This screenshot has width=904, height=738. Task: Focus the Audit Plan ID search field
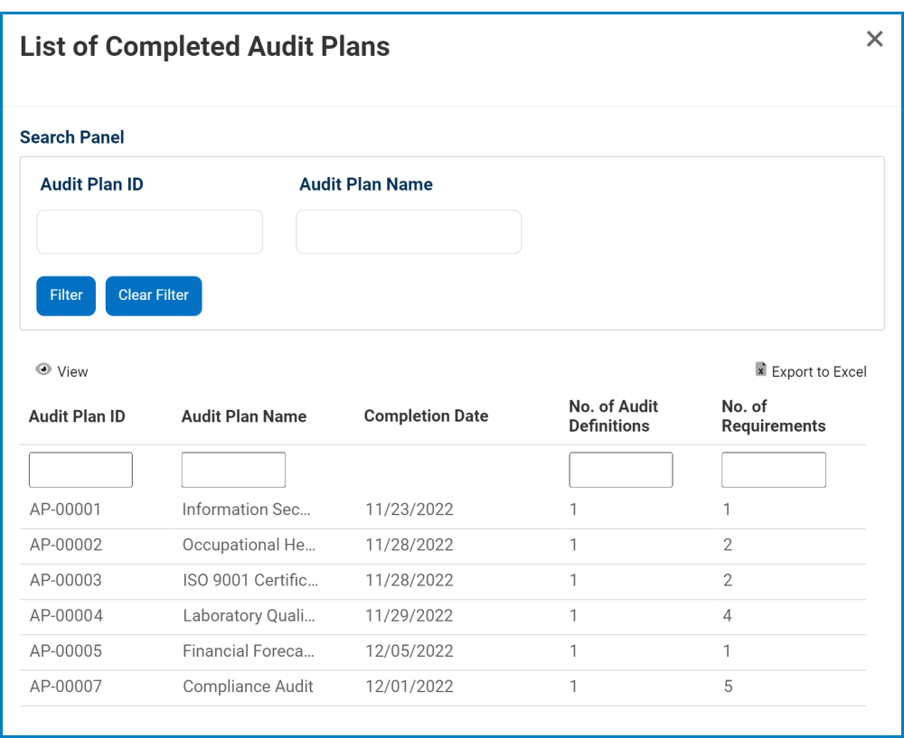pyautogui.click(x=149, y=232)
